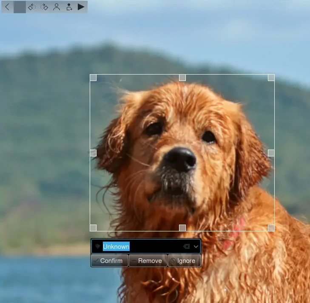Expand the face name dropdown
This screenshot has height=303, width=310.
click(x=196, y=246)
